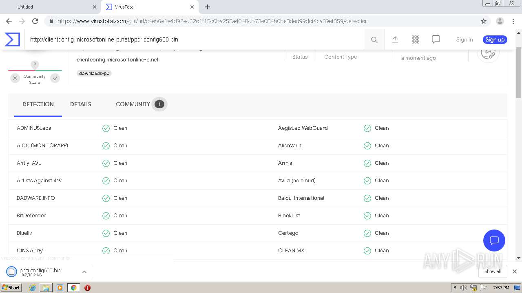Click the Clean result for Blueliv
Viewport: 522px width, 293px height.
pos(120,233)
